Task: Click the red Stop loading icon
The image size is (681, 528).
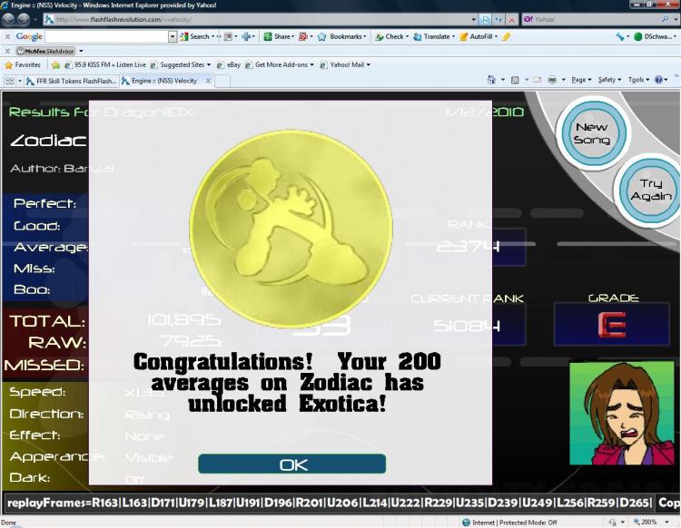Action: pyautogui.click(x=512, y=20)
